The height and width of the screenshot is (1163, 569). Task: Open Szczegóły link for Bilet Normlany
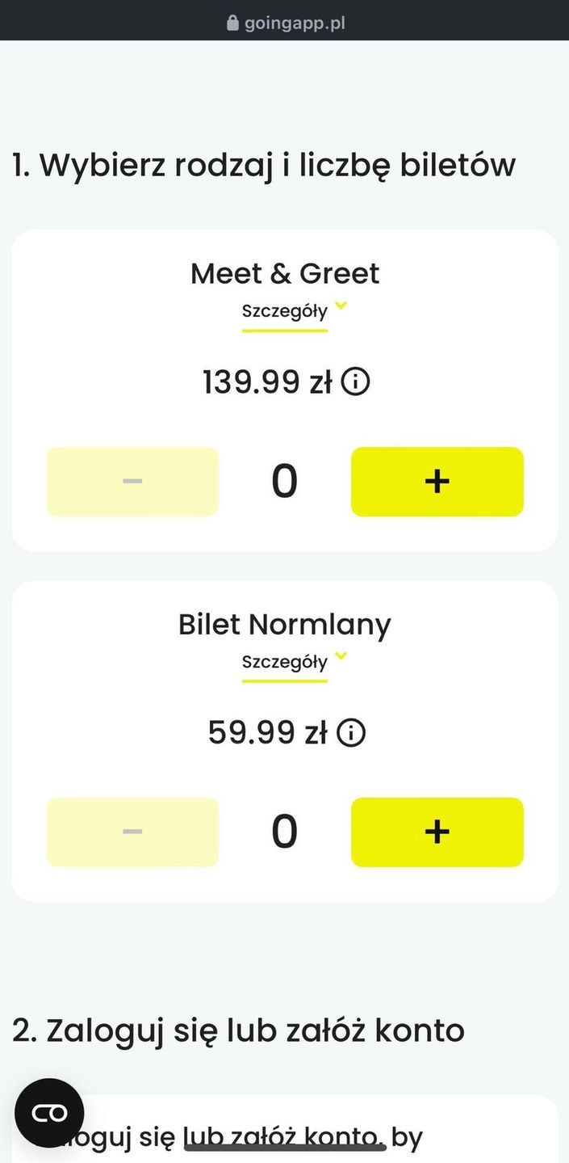point(285,663)
